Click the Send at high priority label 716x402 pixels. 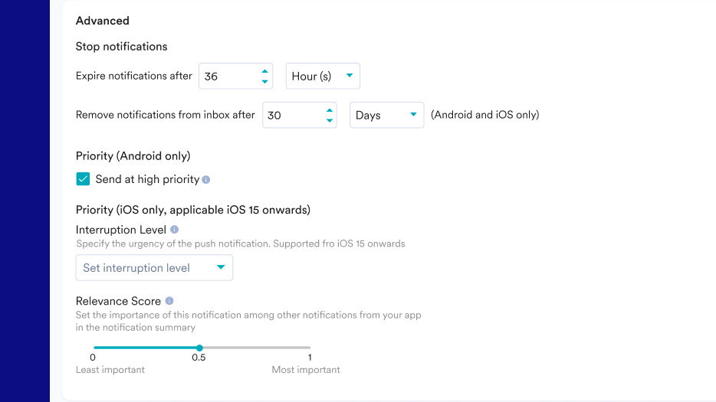pyautogui.click(x=147, y=179)
